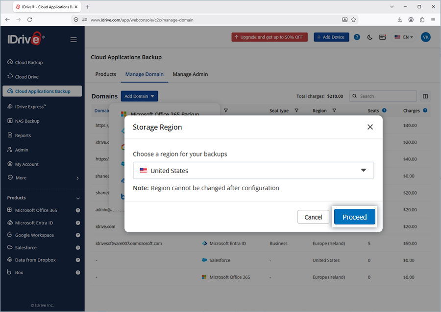The height and width of the screenshot is (312, 441).
Task: Toggle dark mode moon icon
Action: pyautogui.click(x=369, y=37)
